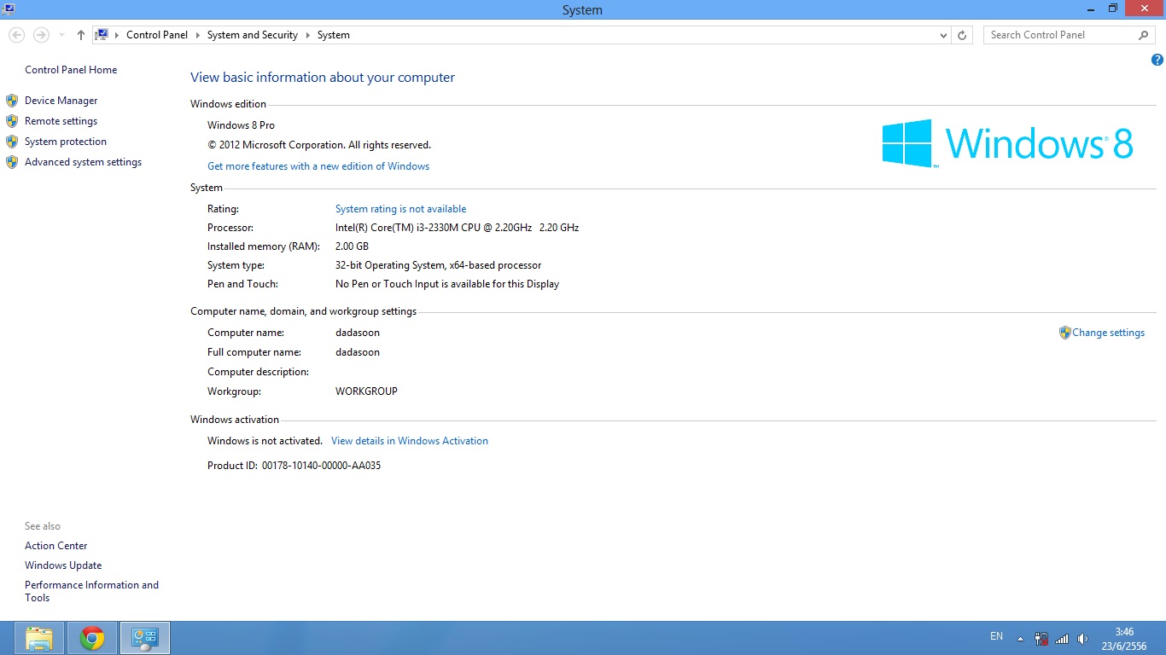Click dadasoon in the Full computer name row
1166x655 pixels.
[x=358, y=352]
